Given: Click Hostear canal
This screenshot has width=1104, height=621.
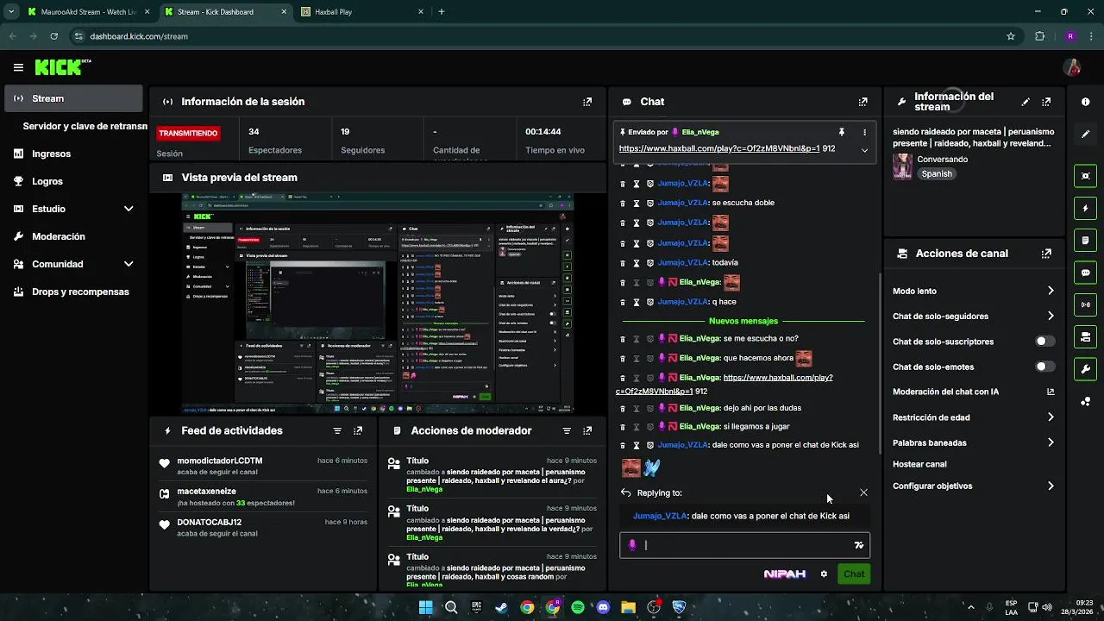Looking at the screenshot, I should pos(919,464).
